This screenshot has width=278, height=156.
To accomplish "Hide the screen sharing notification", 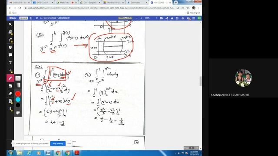I will [69, 143].
